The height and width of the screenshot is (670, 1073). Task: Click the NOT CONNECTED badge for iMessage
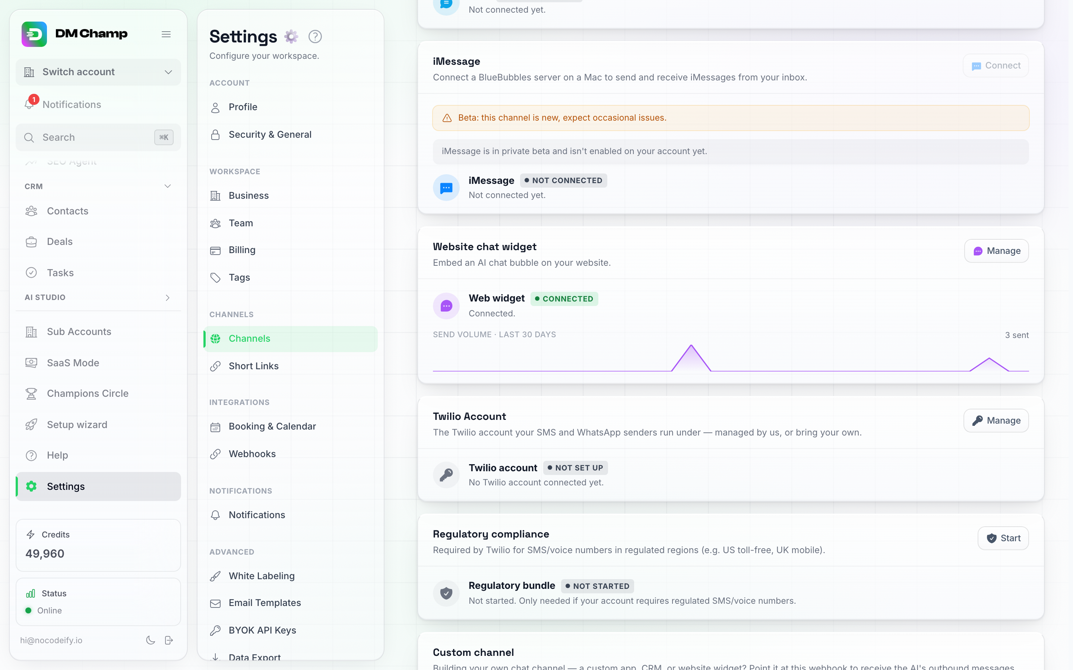[x=563, y=181]
